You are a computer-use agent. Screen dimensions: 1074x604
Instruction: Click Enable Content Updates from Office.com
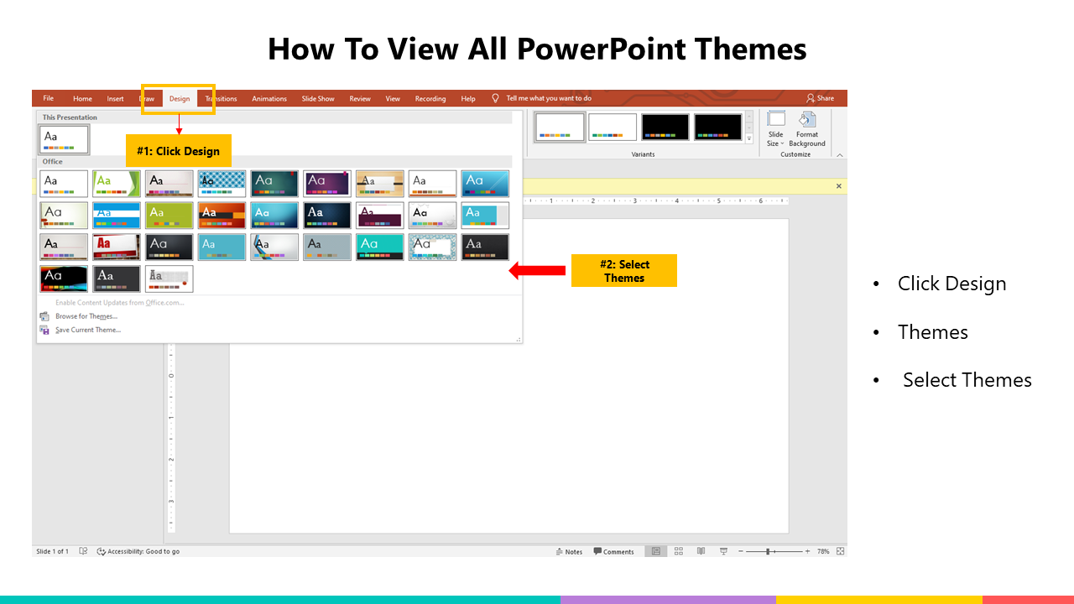tap(119, 303)
